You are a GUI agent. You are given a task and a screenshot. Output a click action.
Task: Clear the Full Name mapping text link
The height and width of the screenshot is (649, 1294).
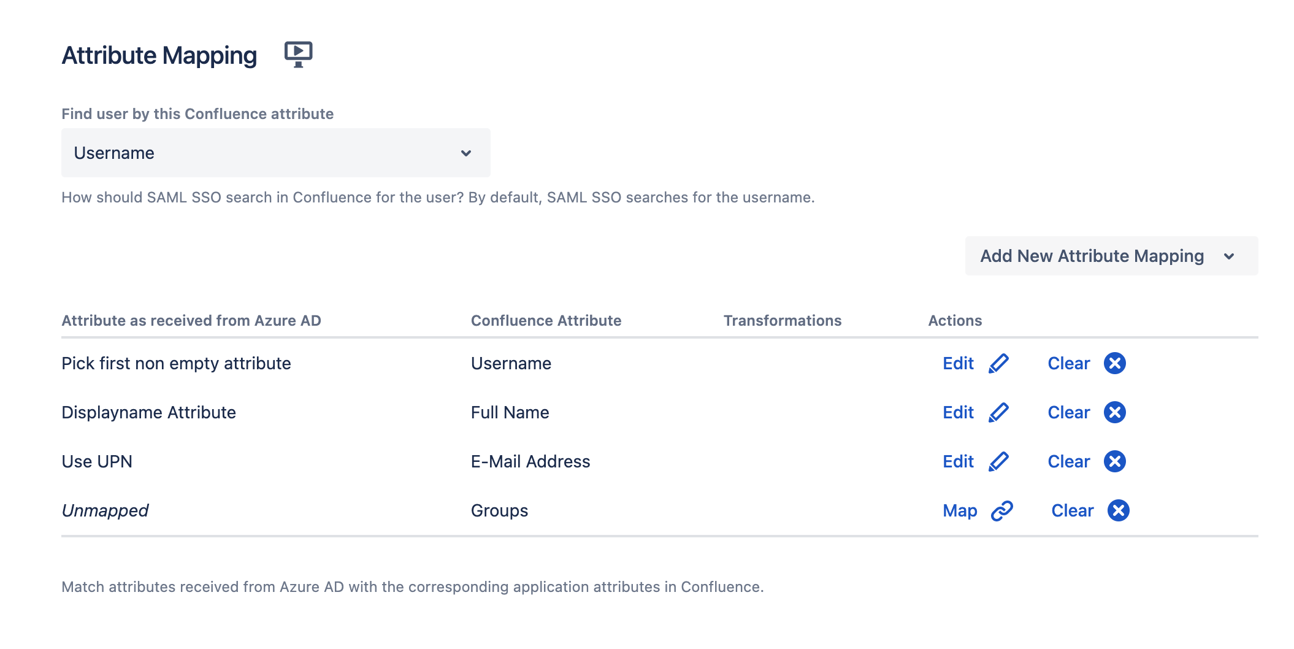pos(1068,412)
